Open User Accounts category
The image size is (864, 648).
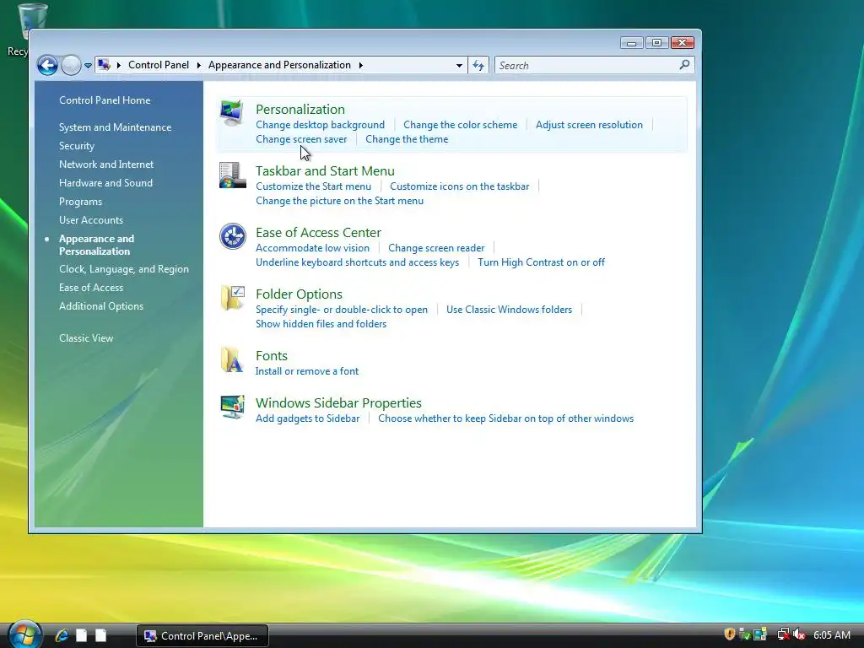91,220
